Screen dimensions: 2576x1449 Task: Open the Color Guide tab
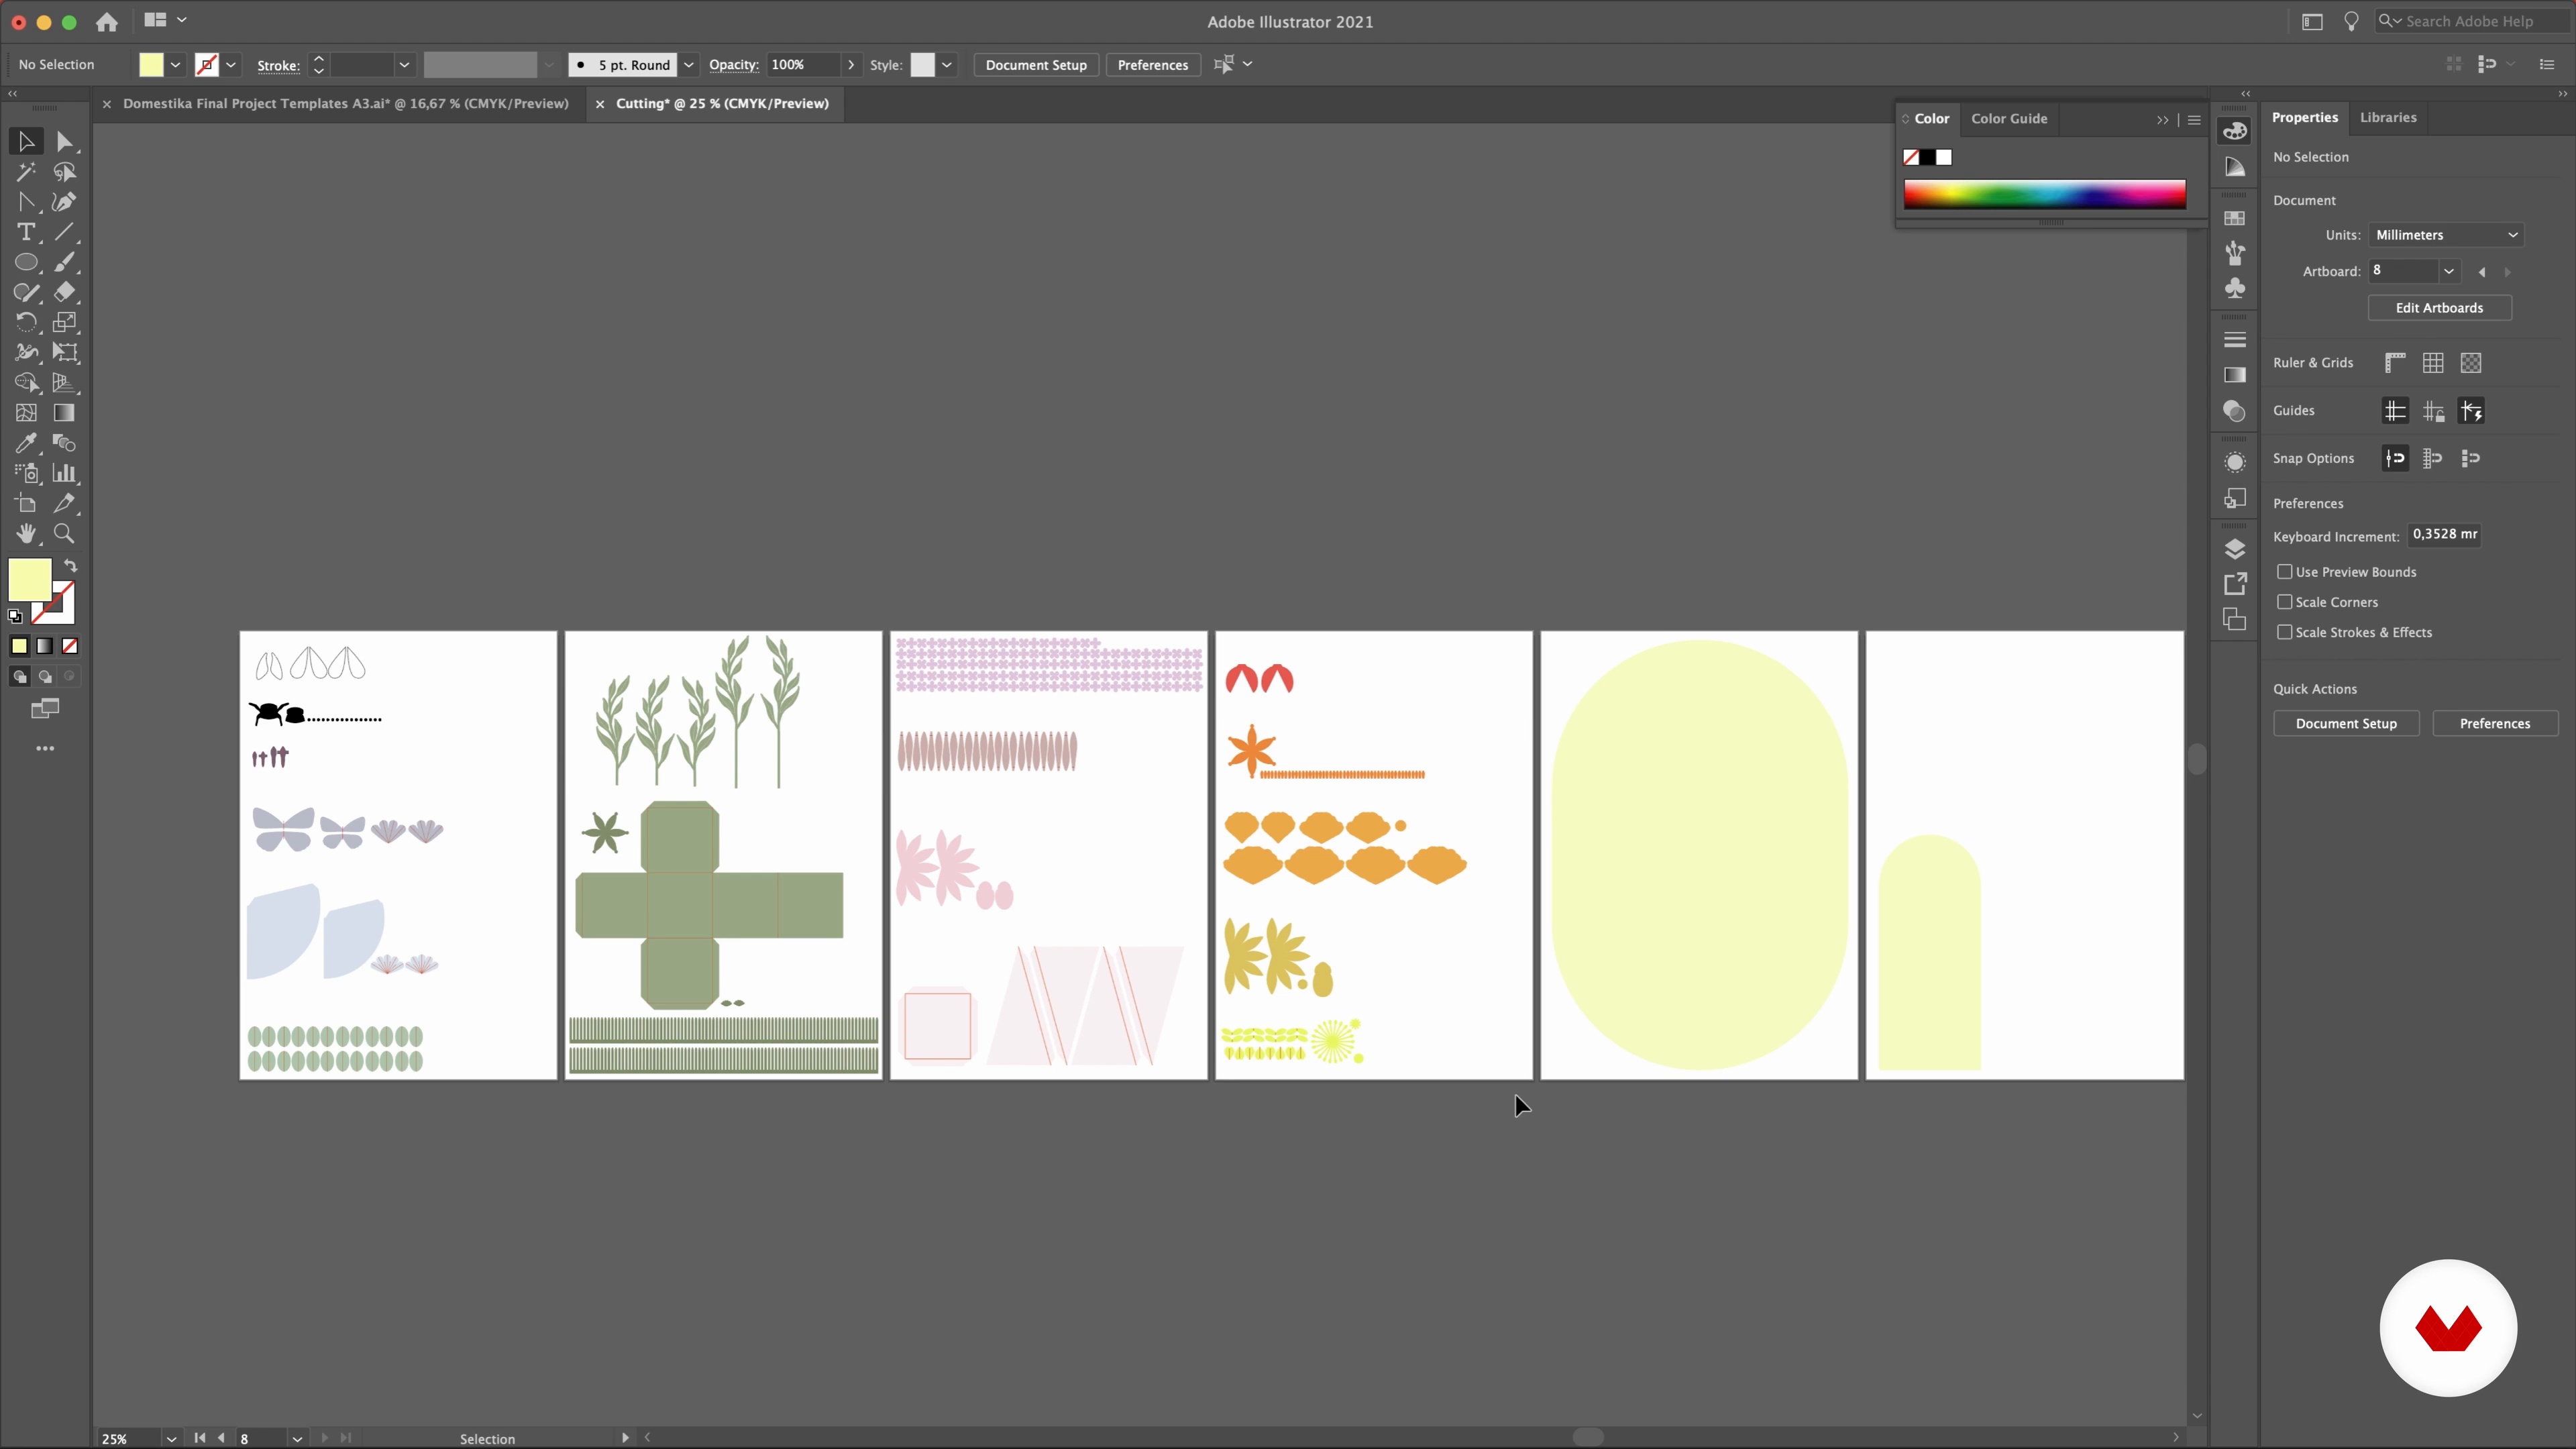pyautogui.click(x=2009, y=118)
